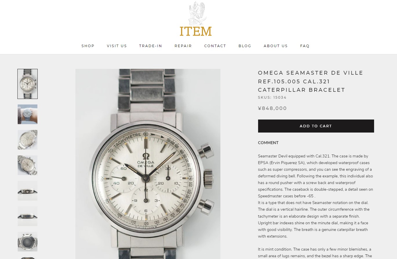Viewport: 397px width, 259px height.
Task: Click the main Omega De Ville product image
Action: (148, 164)
